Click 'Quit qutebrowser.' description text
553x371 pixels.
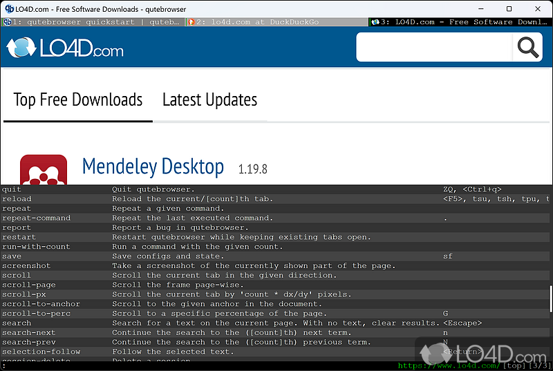tap(153, 189)
